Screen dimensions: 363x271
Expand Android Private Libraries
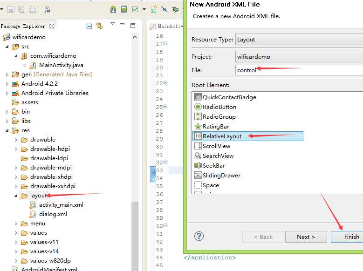7,93
